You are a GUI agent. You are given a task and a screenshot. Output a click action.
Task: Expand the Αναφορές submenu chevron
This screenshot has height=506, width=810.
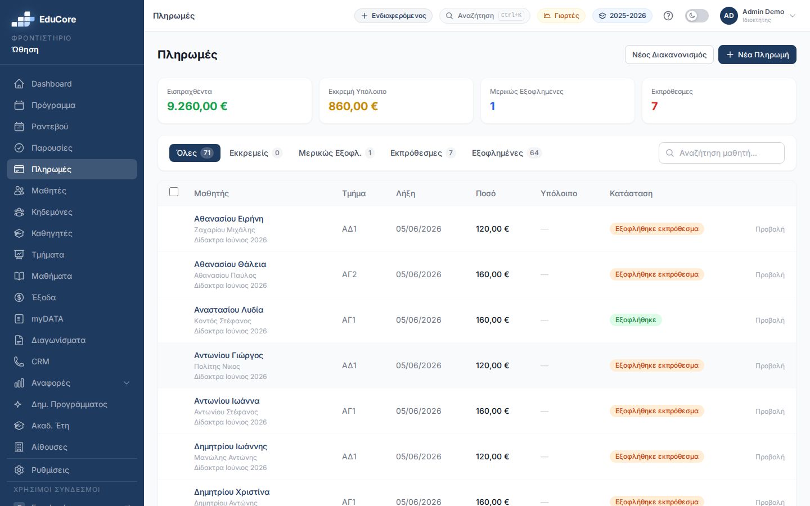pyautogui.click(x=127, y=383)
